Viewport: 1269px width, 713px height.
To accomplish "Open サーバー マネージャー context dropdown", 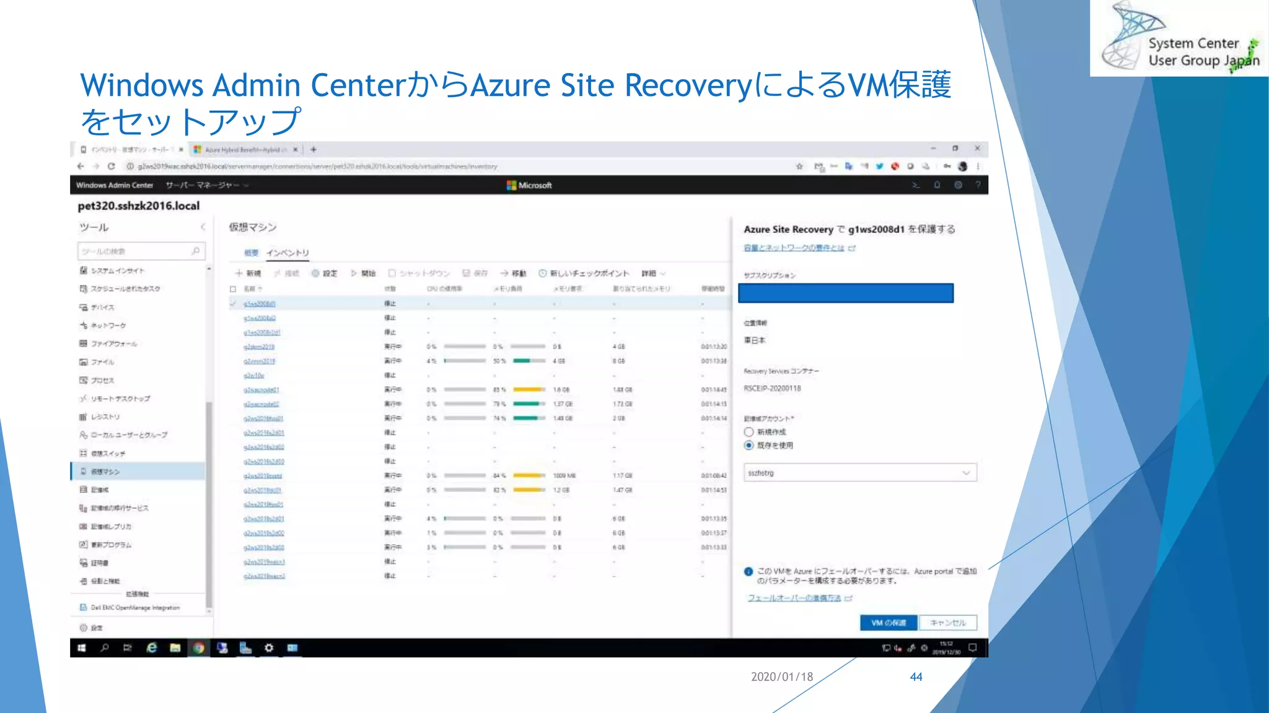I will (207, 185).
